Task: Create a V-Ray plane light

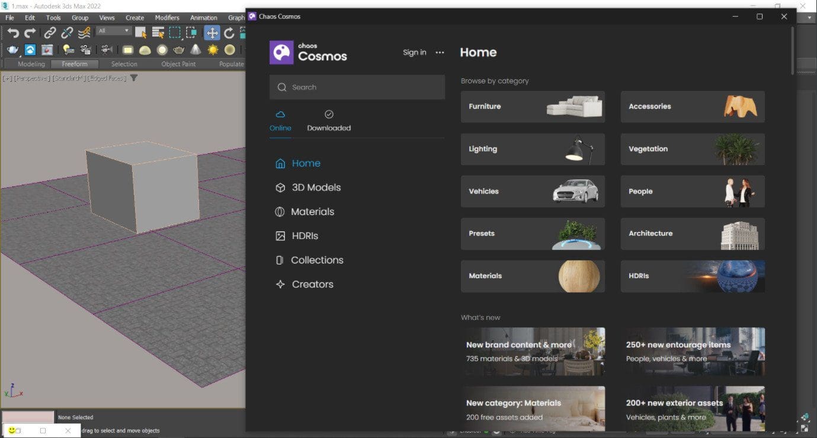Action: click(128, 50)
